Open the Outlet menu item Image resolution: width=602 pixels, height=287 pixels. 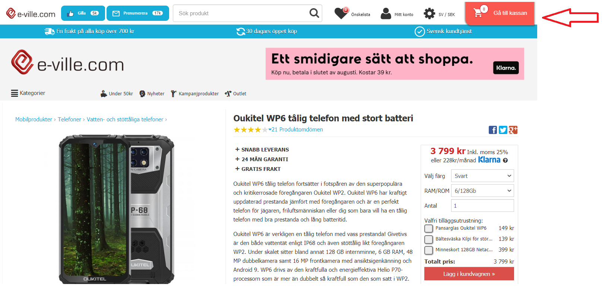[x=235, y=93]
